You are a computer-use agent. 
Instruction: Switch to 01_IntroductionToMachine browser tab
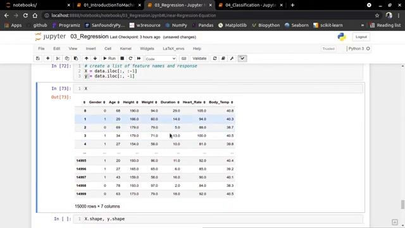coord(109,5)
